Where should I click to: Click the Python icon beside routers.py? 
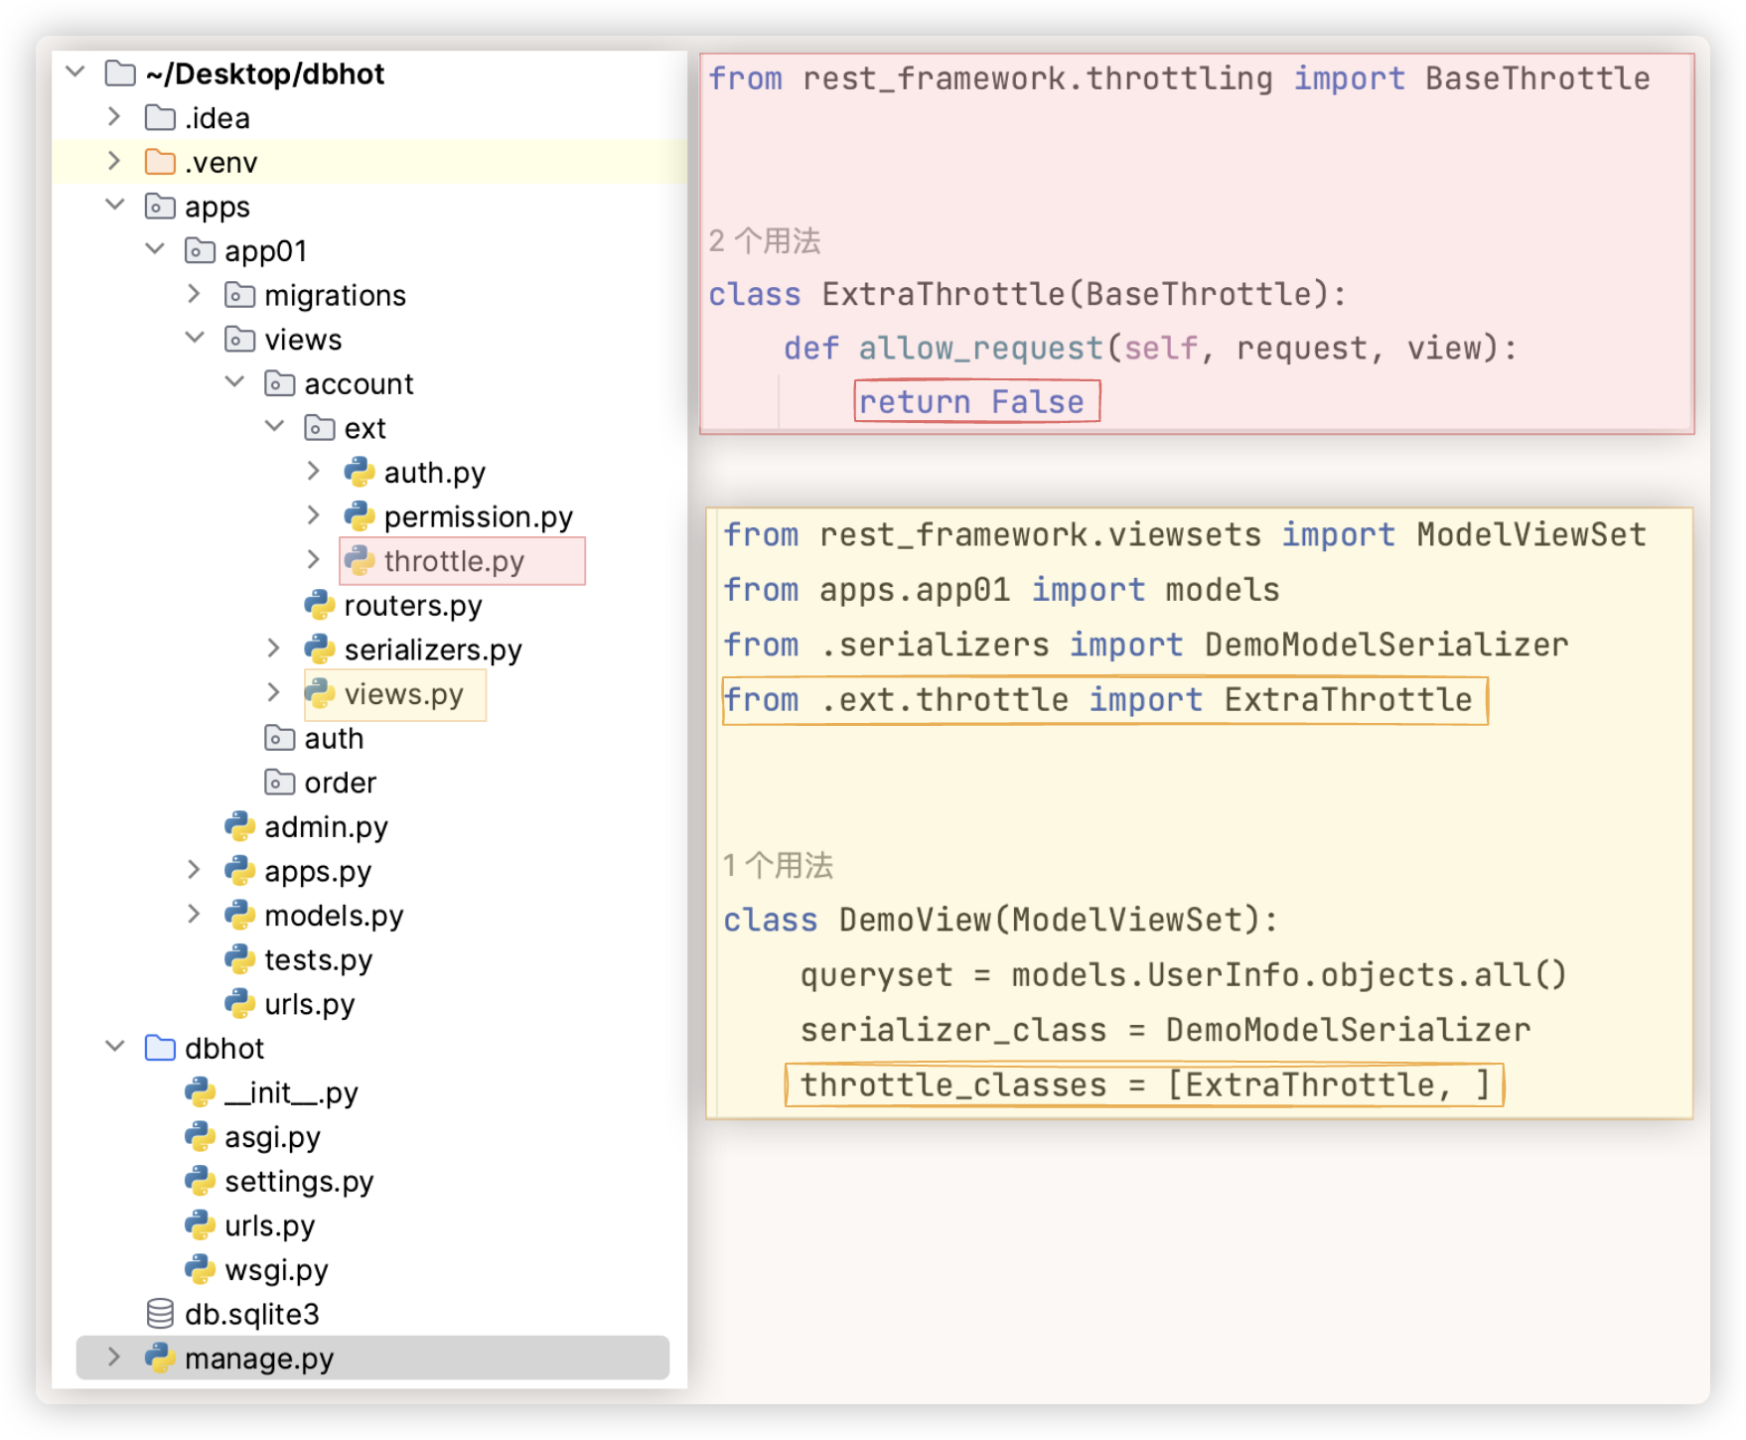click(x=319, y=605)
